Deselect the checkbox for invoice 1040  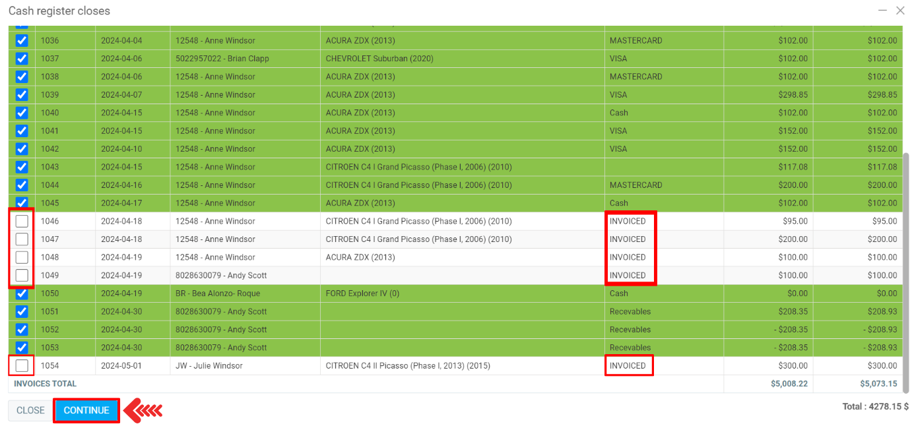22,113
